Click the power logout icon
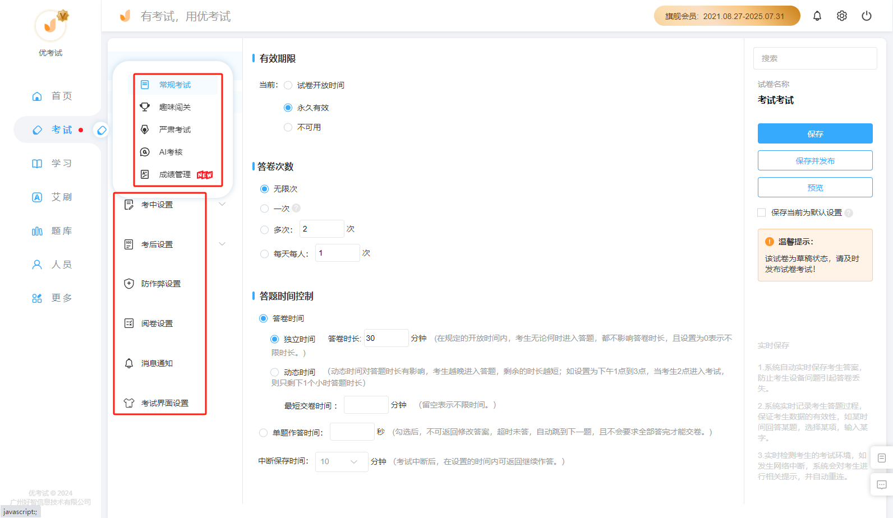This screenshot has height=518, width=893. (x=867, y=16)
